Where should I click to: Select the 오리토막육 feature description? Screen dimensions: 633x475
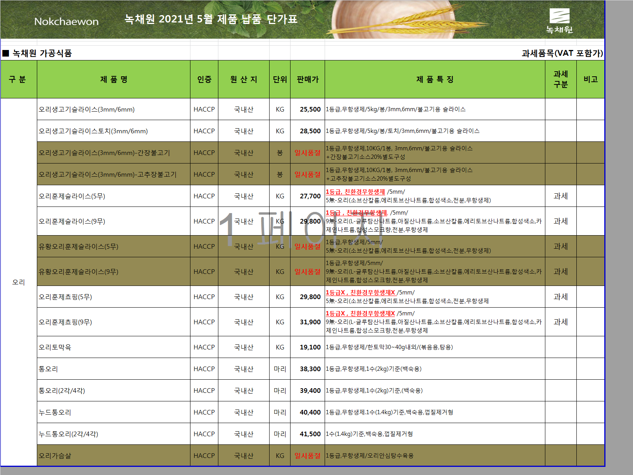point(389,347)
